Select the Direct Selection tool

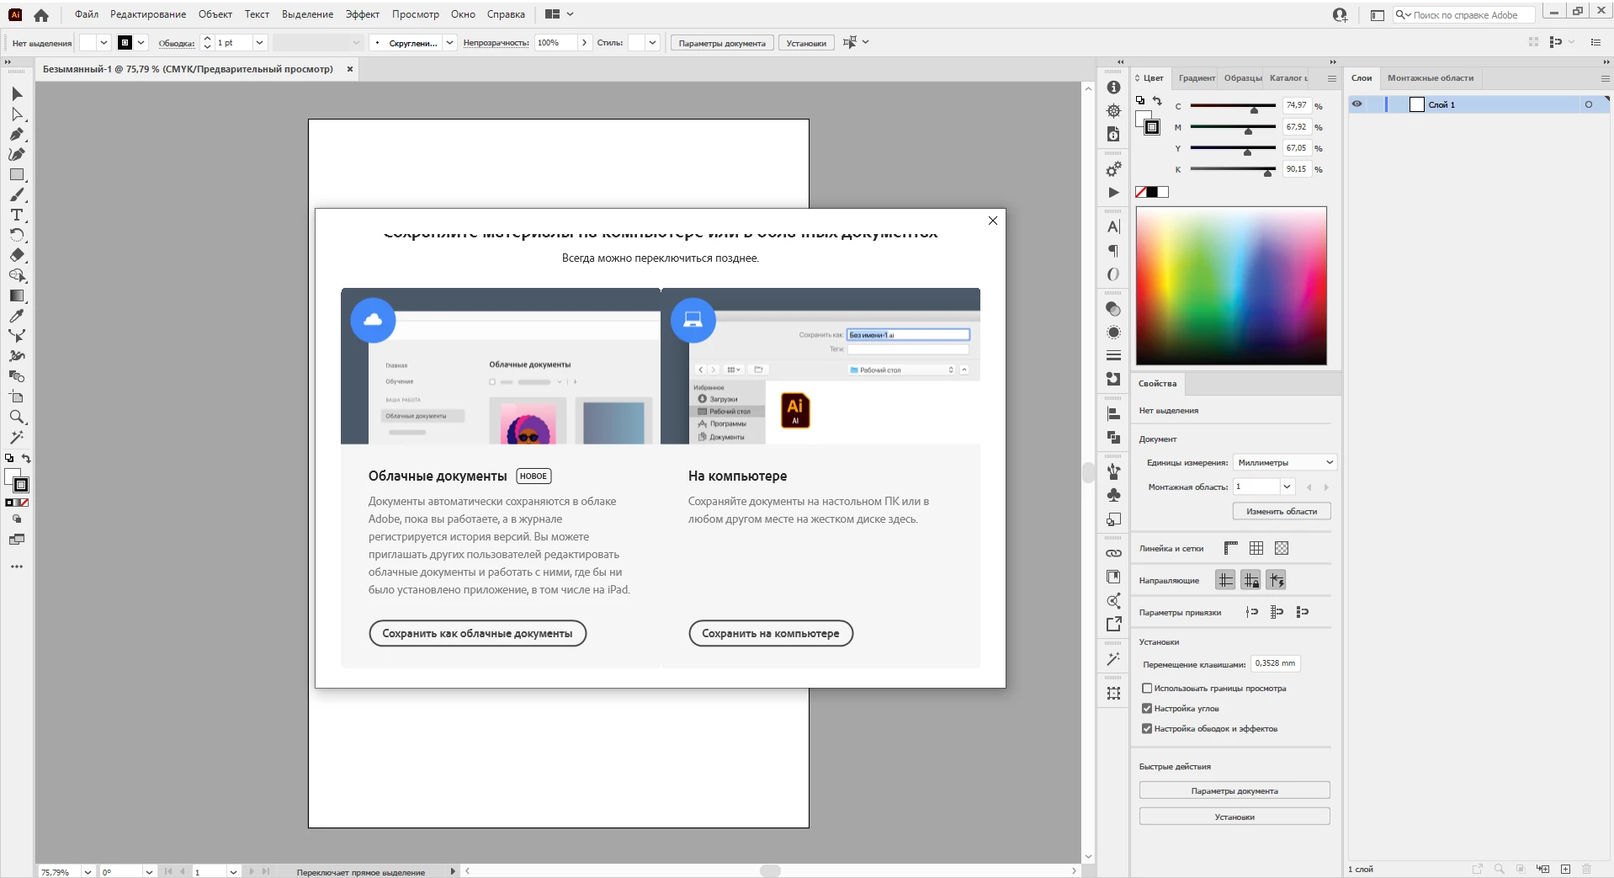17,114
